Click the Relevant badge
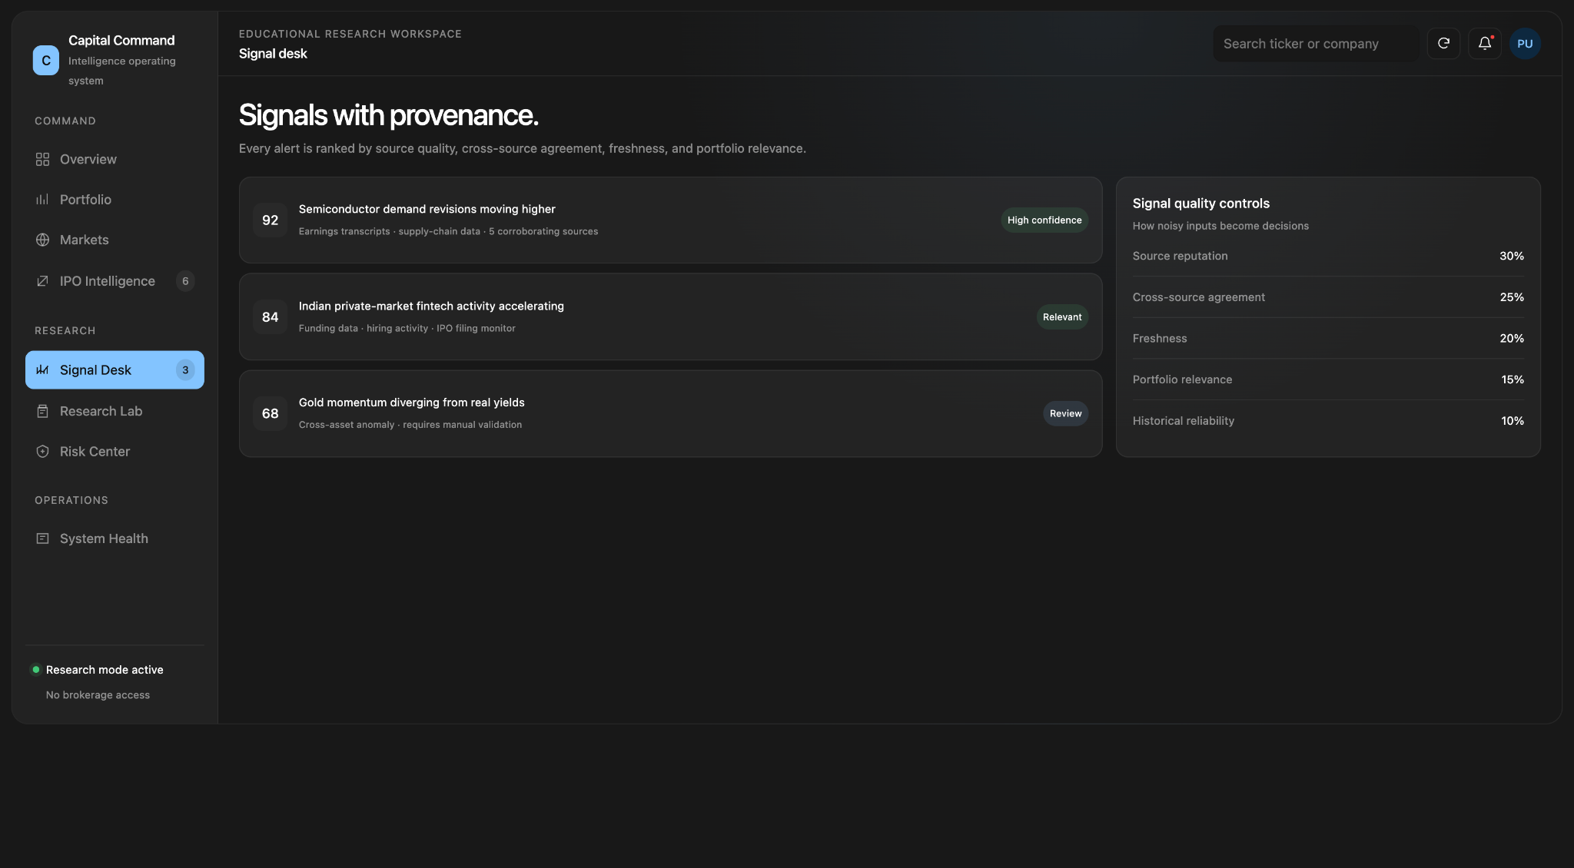The image size is (1574, 868). pos(1062,316)
